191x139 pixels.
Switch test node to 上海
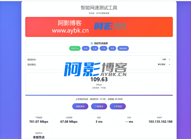(x=95, y=49)
